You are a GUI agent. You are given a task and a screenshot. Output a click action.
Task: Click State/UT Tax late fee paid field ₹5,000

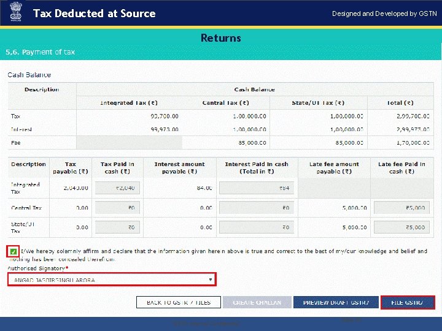[x=401, y=227]
